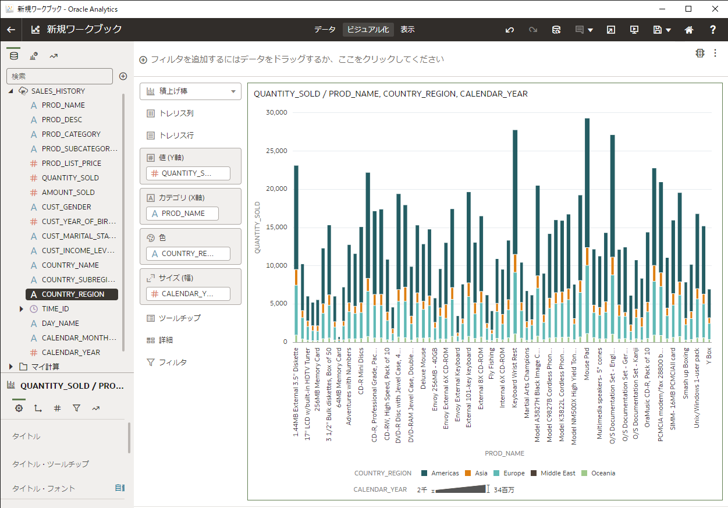Click the back arrow icon
The height and width of the screenshot is (508, 728).
click(11, 30)
